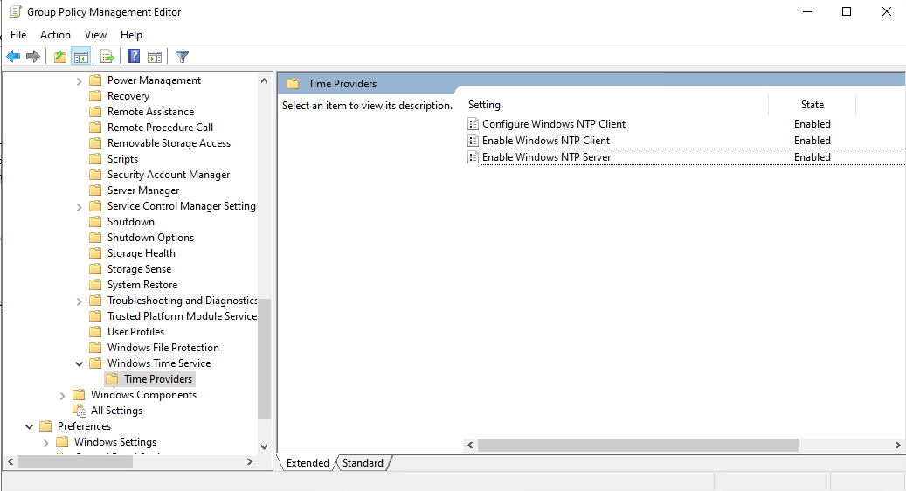Click the Back arrow toolbar icon
The width and height of the screenshot is (906, 491).
13,57
